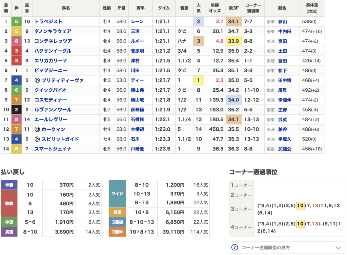The width and height of the screenshot is (347, 255).
Task: Open horse page for ダノンキラウェア
Action: point(53,31)
